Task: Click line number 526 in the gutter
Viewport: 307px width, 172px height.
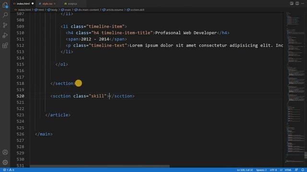Action: (x=20, y=134)
